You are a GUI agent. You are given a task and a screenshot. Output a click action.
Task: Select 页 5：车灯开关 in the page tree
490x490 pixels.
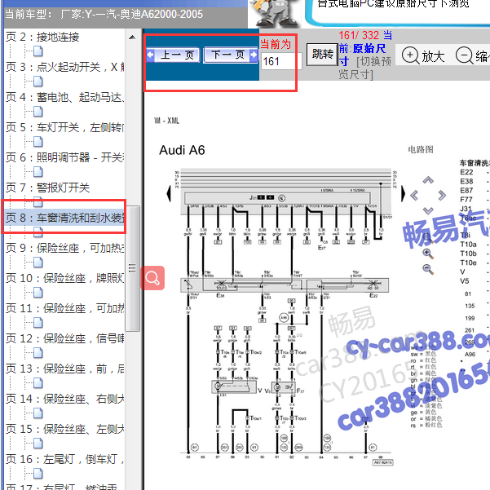point(65,127)
